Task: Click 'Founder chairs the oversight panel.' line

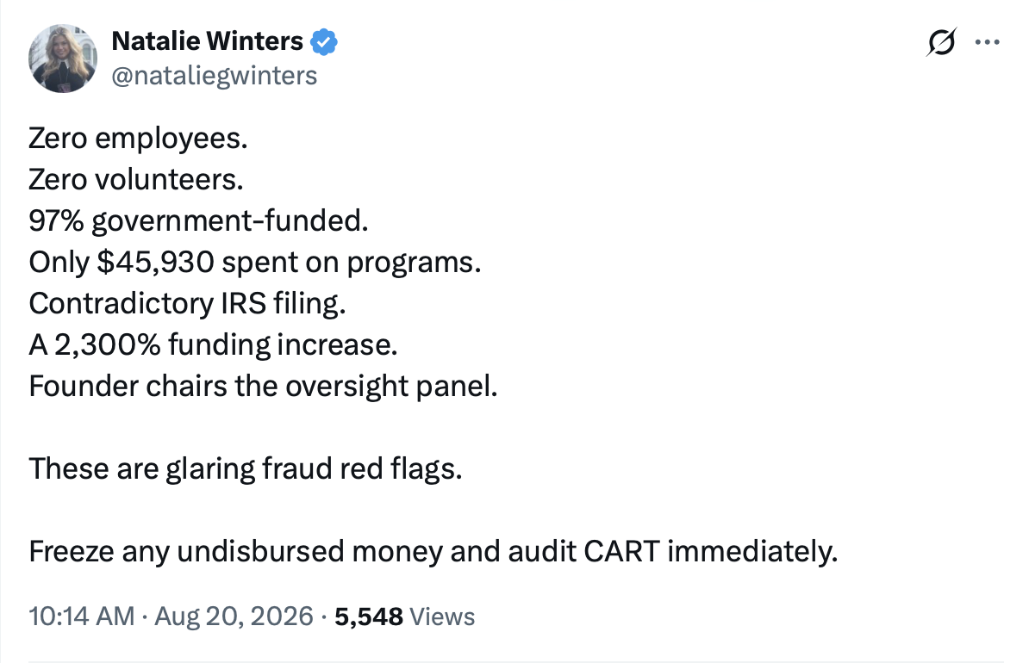Action: [263, 387]
